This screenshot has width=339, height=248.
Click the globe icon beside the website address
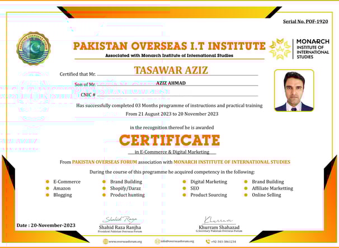click(106, 241)
